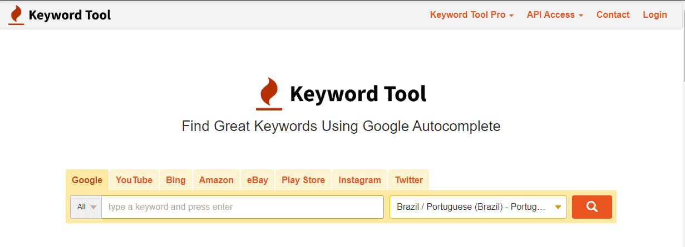Click the flame logo icon in the header
The height and width of the screenshot is (247, 685).
[16, 16]
